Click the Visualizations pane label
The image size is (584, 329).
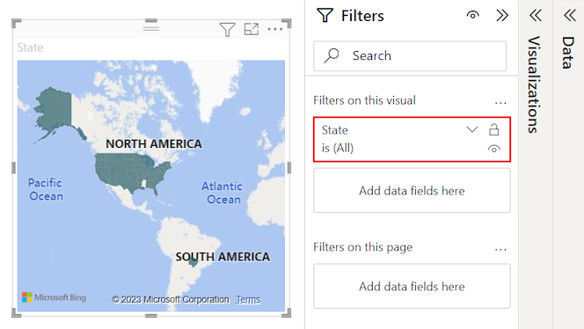[x=535, y=84]
